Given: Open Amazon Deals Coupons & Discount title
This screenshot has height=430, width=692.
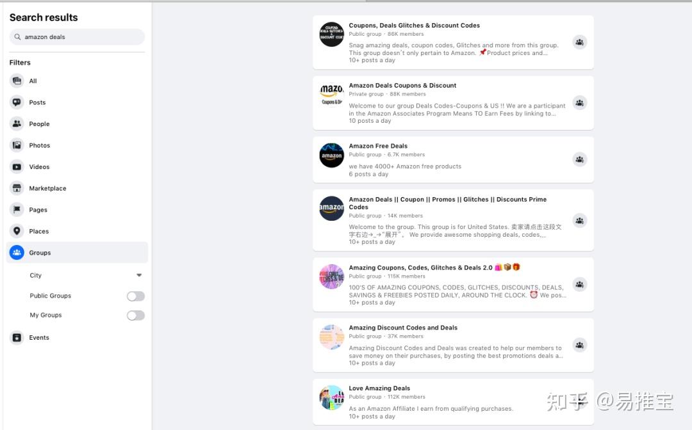Looking at the screenshot, I should click(402, 86).
